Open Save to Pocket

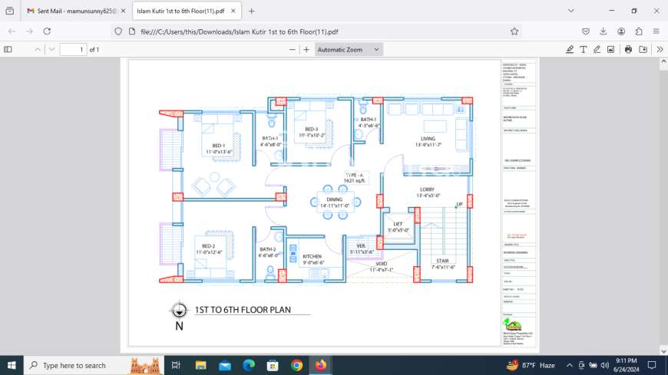(586, 31)
